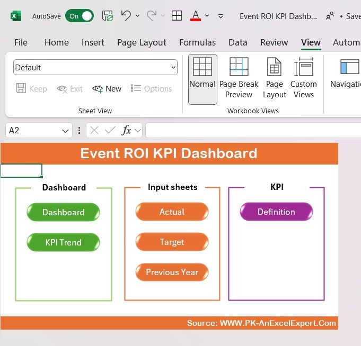
Task: Open the Previous Year input sheet button
Action: click(x=172, y=272)
